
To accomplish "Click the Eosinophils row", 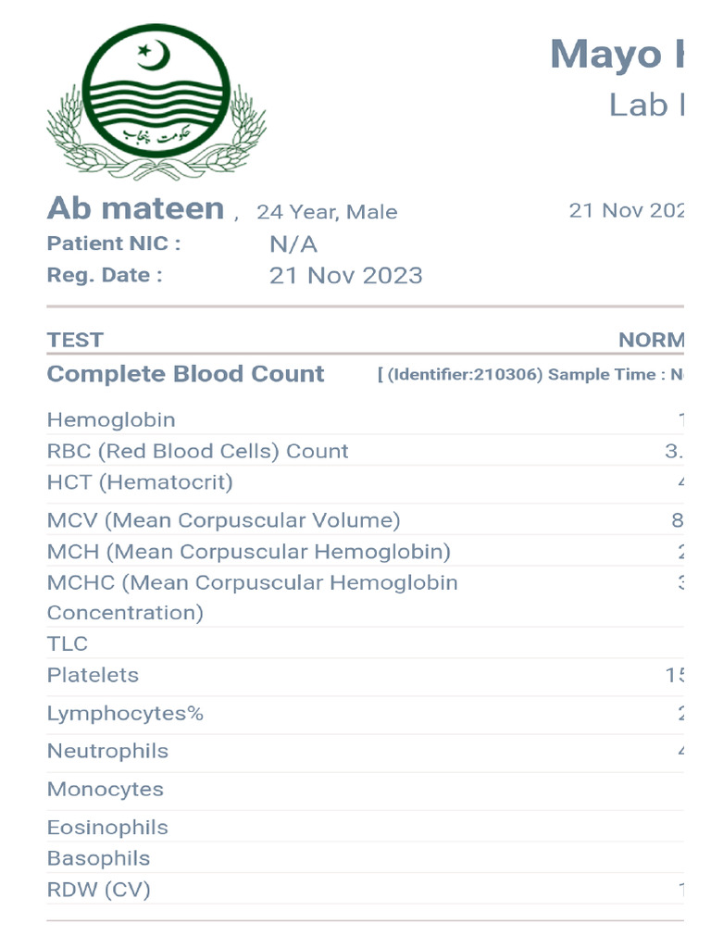I will pyautogui.click(x=107, y=828).
